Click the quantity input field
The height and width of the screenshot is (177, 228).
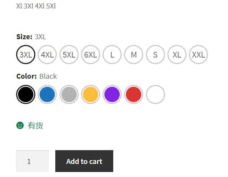pyautogui.click(x=32, y=161)
